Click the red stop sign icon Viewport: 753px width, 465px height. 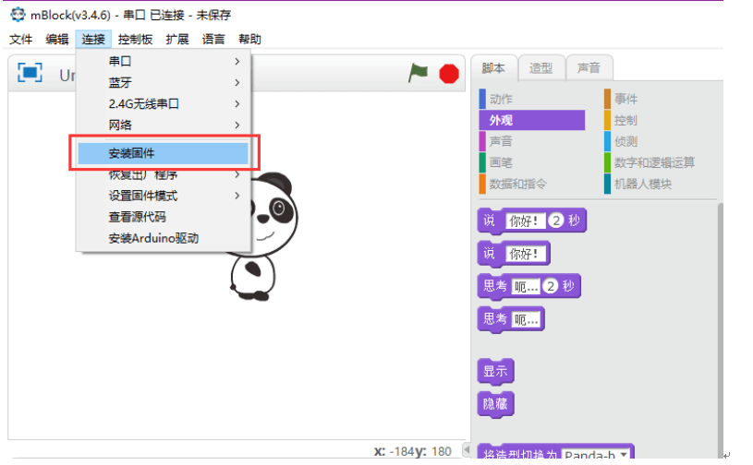[449, 74]
